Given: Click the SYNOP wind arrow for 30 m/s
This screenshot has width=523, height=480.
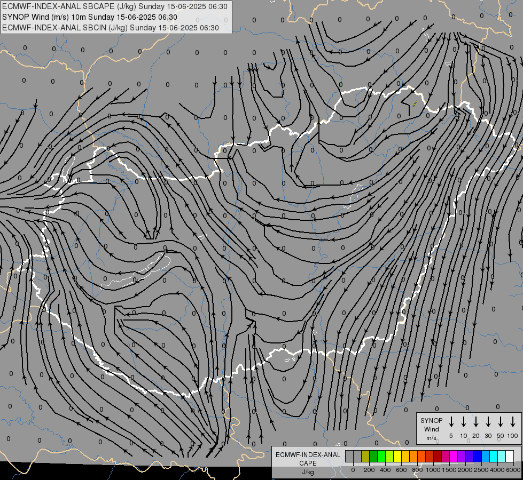Looking at the screenshot, I should (x=488, y=422).
